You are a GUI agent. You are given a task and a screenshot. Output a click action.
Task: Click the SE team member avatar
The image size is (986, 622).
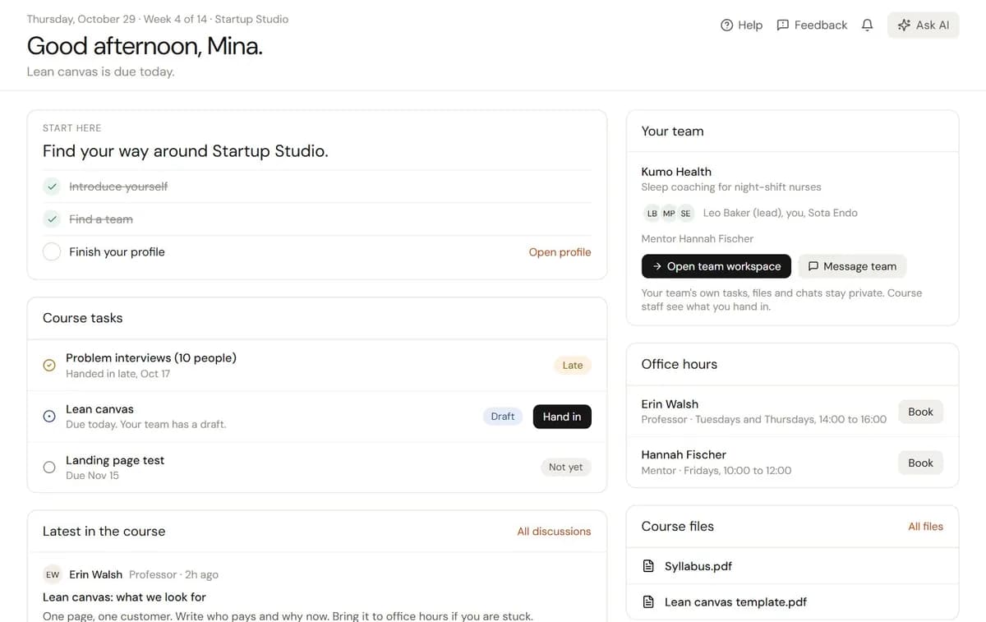pyautogui.click(x=685, y=213)
